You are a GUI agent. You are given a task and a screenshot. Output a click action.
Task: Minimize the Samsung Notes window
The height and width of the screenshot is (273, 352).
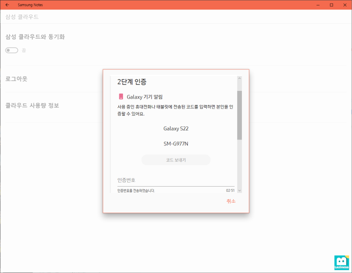pyautogui.click(x=318, y=5)
